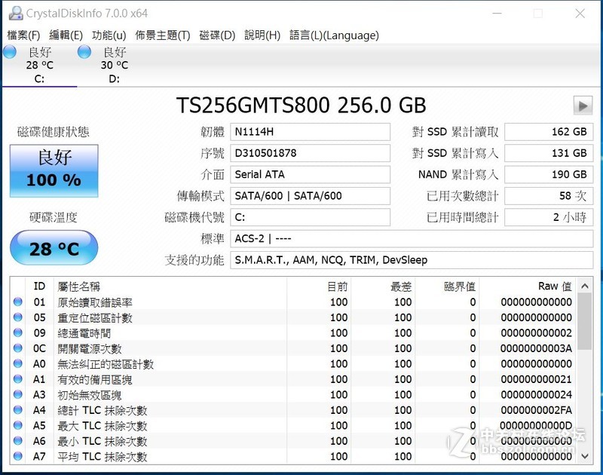Click the 2 小時 power-on hours value
Image resolution: width=603 pixels, height=475 pixels.
(x=549, y=217)
